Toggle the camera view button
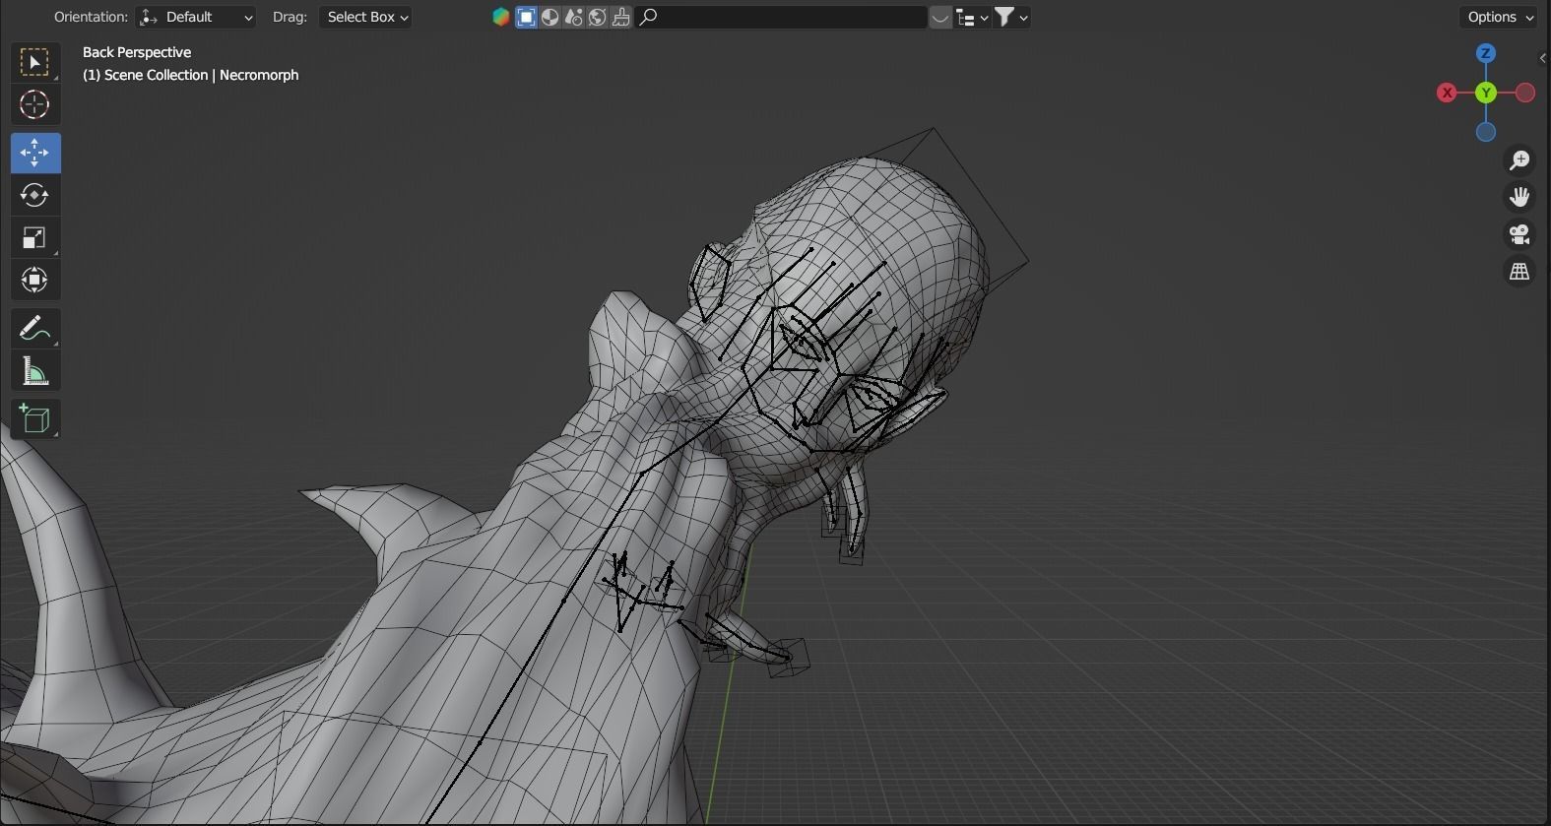This screenshot has height=826, width=1551. (1519, 234)
